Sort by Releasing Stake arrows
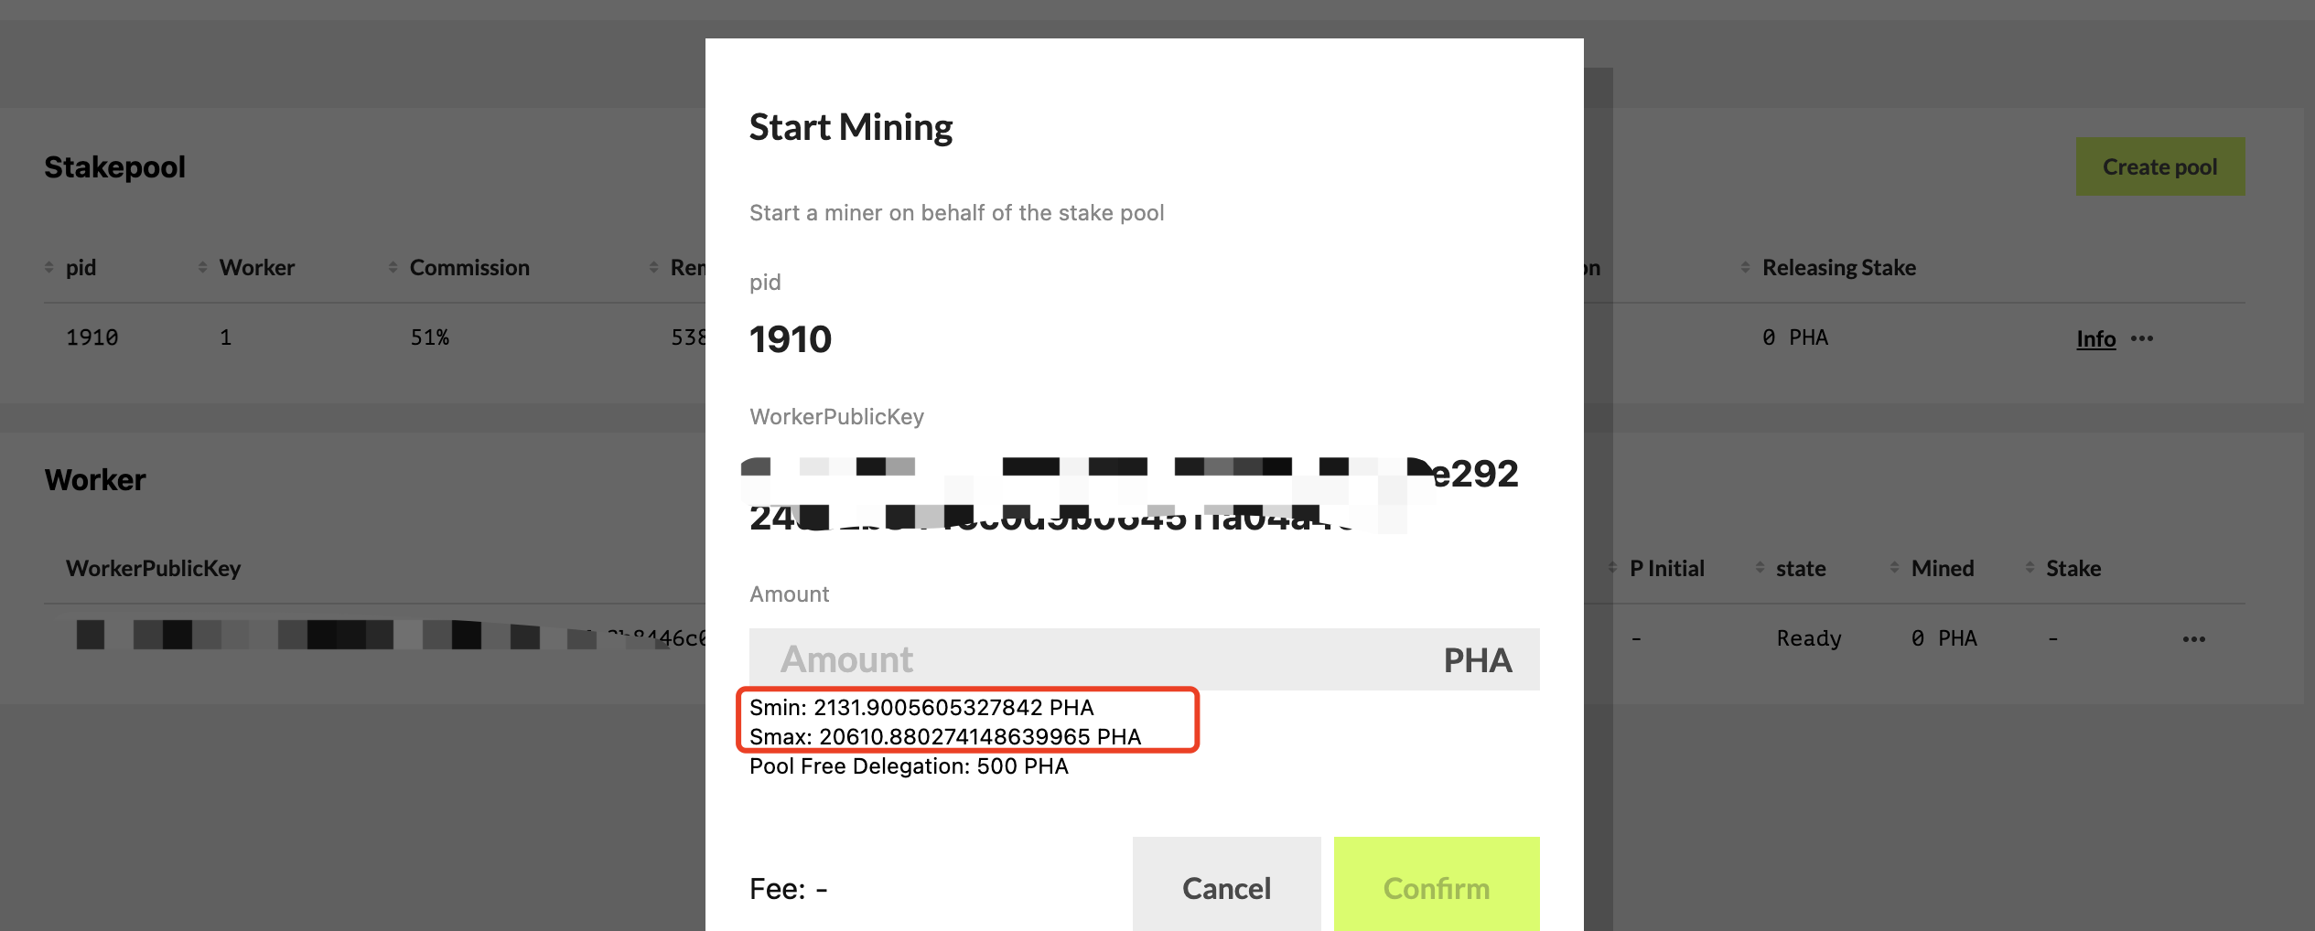Image resolution: width=2315 pixels, height=931 pixels. [1745, 267]
